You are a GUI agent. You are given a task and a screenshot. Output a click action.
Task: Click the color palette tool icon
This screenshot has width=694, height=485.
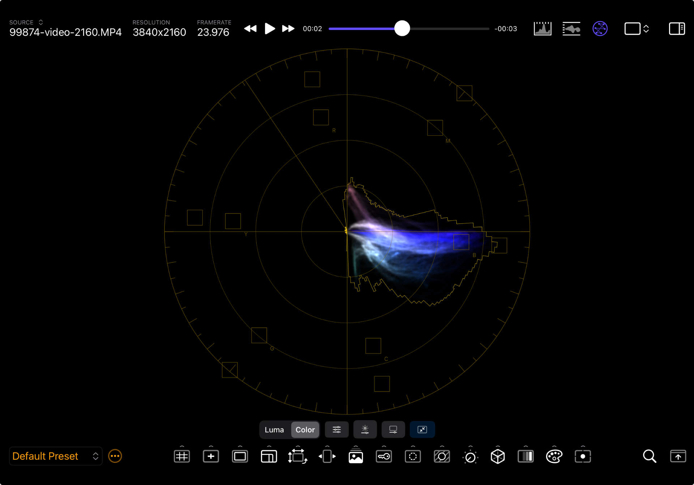coord(554,456)
